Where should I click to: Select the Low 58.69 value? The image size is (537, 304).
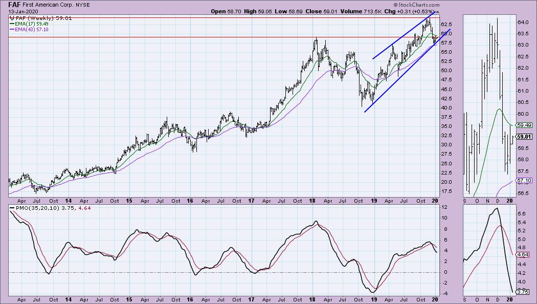click(288, 11)
